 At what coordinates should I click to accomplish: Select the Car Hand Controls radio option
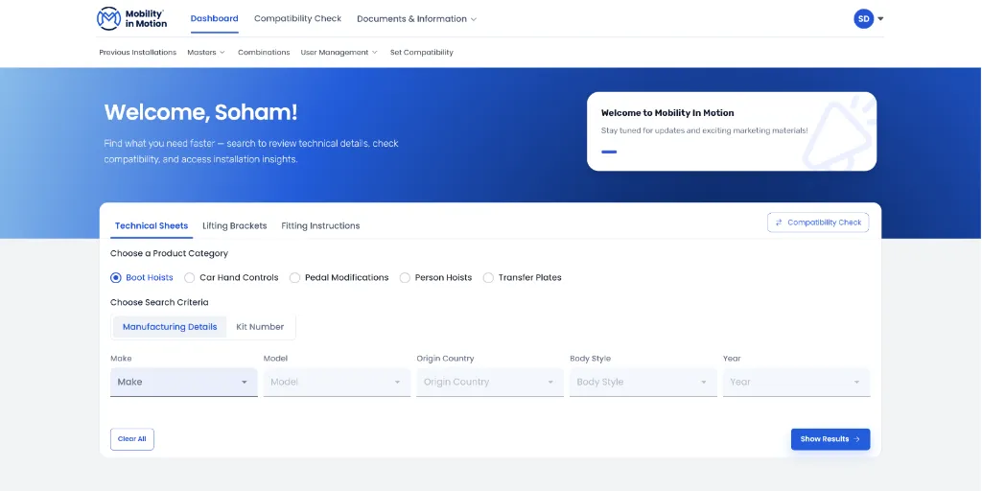pos(232,277)
